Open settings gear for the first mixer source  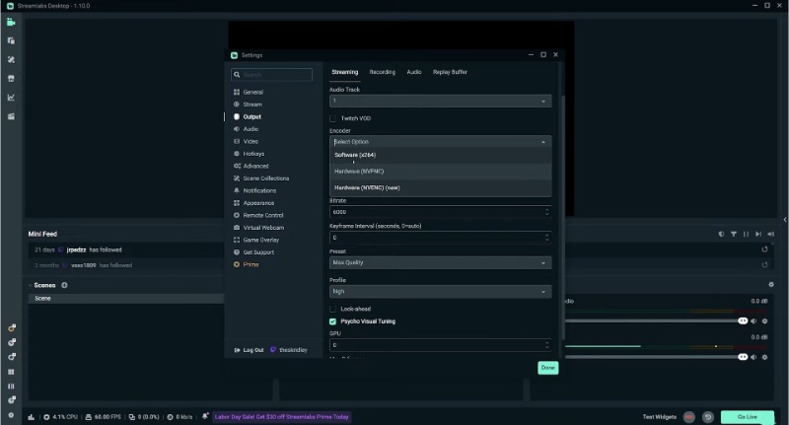point(765,321)
